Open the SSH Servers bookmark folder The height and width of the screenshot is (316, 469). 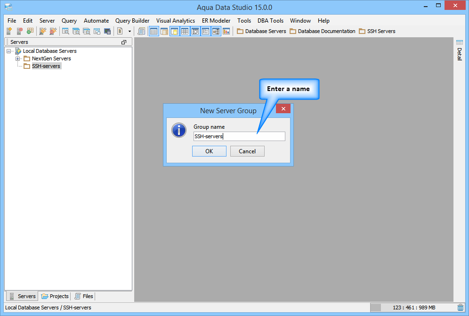(x=377, y=31)
